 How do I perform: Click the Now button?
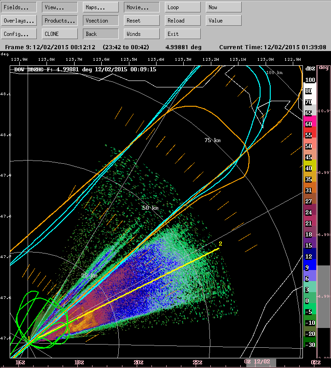coord(224,7)
